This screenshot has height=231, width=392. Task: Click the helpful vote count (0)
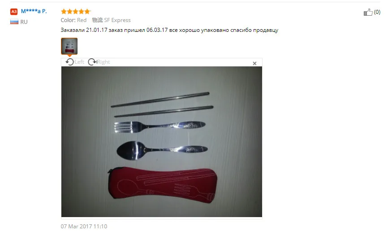point(377,12)
